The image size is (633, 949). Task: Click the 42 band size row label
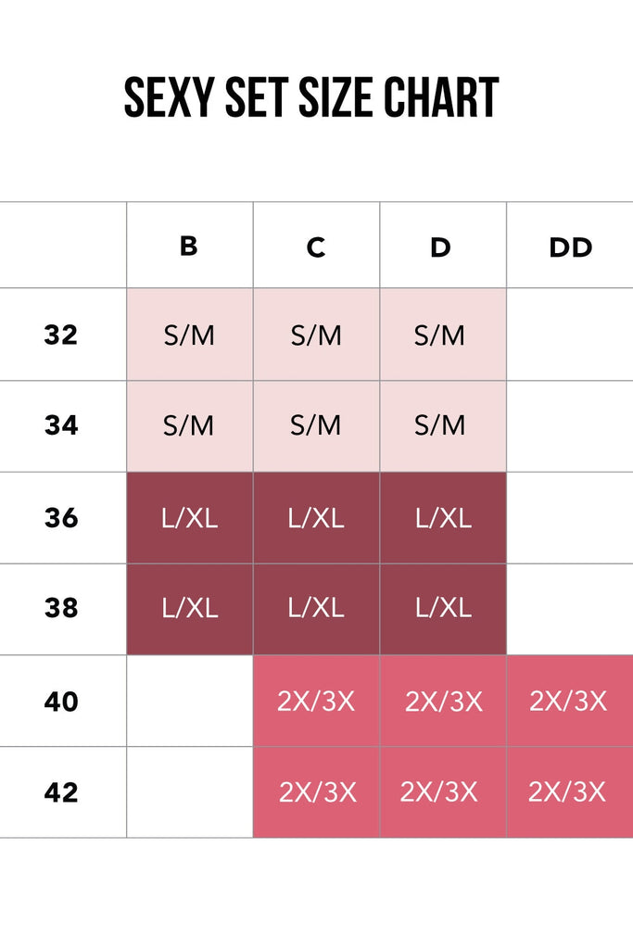point(61,792)
